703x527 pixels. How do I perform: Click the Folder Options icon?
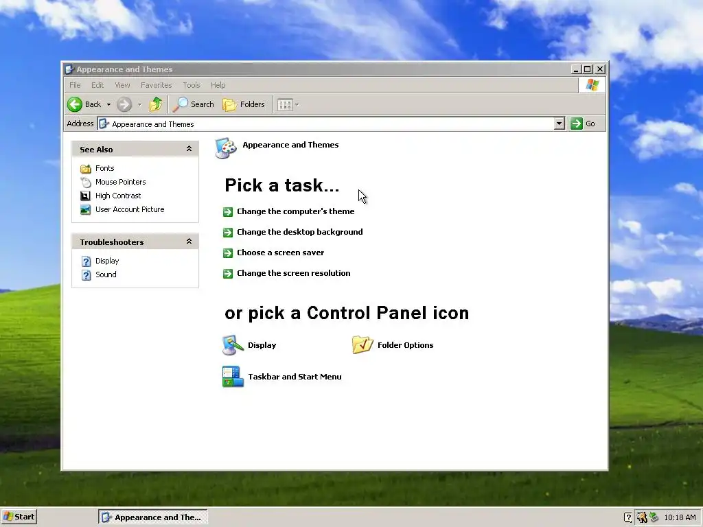[362, 344]
